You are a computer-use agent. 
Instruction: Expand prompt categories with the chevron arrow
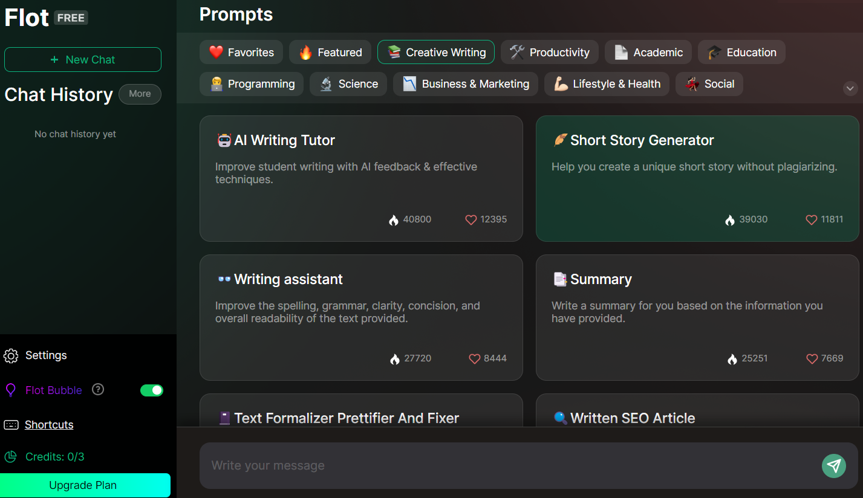[850, 88]
